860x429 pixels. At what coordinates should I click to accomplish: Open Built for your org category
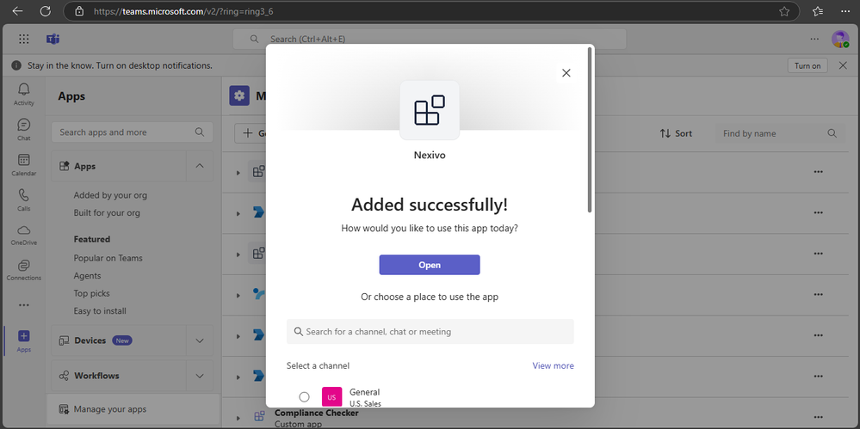(x=107, y=212)
